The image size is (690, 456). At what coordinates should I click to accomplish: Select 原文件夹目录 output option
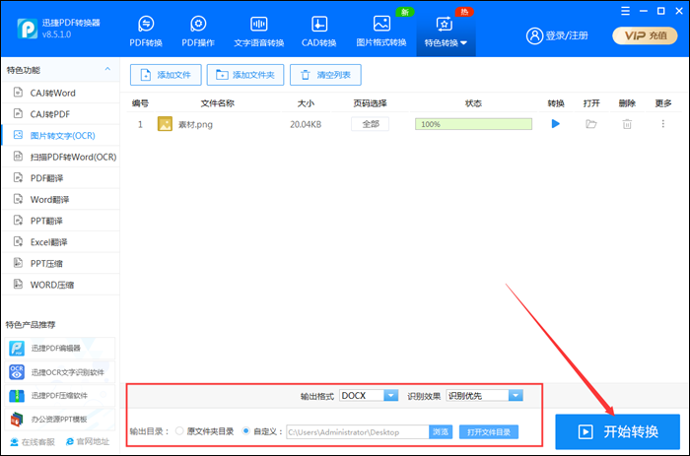[179, 431]
